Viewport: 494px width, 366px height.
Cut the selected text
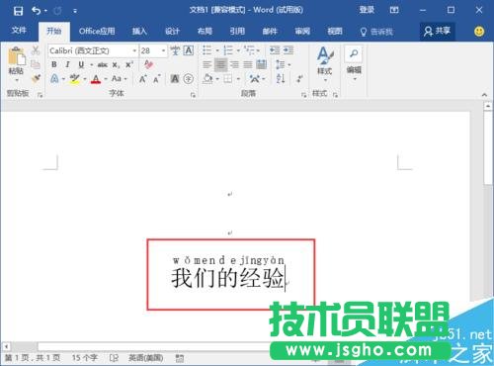pos(36,50)
